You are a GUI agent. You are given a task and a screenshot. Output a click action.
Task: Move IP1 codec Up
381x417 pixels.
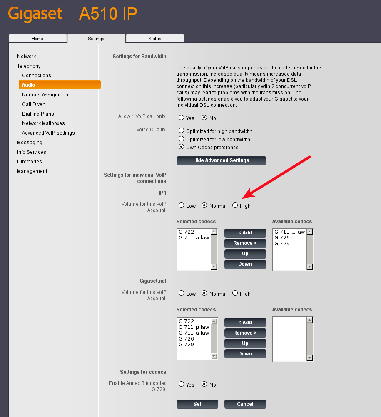coord(245,254)
